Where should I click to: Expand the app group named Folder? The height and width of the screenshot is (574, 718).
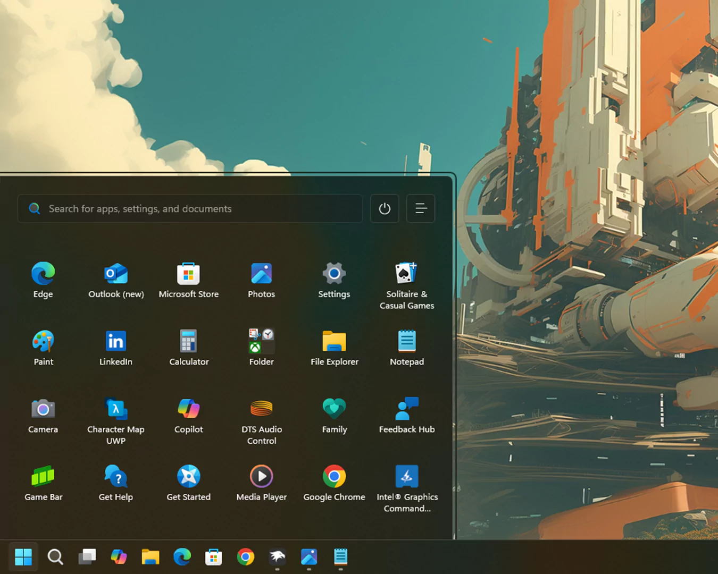(x=261, y=348)
